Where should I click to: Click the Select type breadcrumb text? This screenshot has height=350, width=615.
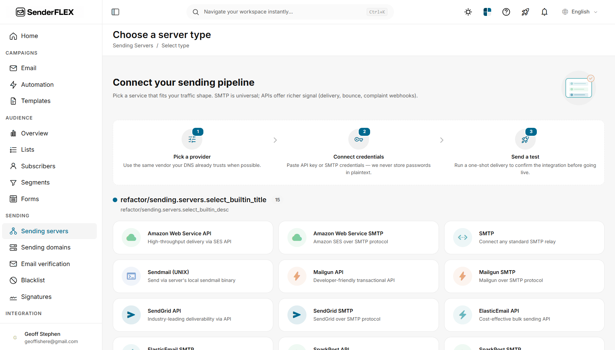click(175, 46)
